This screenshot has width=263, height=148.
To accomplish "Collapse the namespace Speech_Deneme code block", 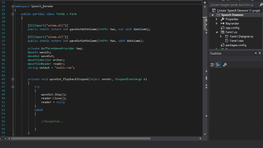I will [x=13, y=6].
